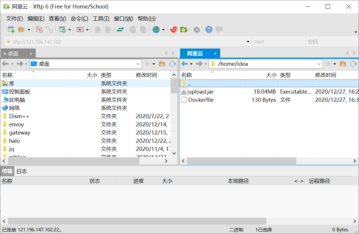Select the parent directory '..' row

point(269,83)
